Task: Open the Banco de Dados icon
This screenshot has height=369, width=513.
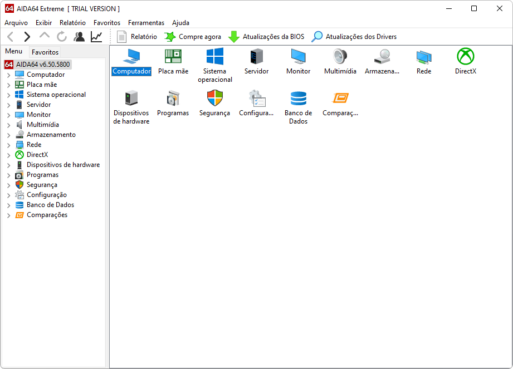Action: [x=298, y=99]
